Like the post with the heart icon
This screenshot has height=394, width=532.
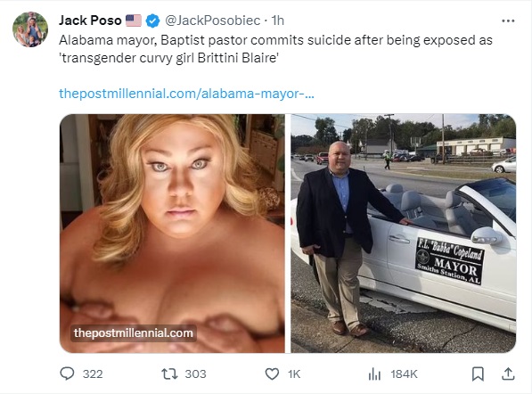(x=272, y=374)
